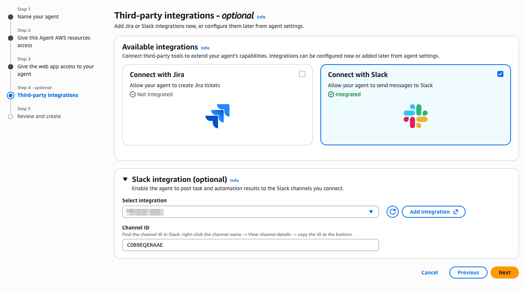Click the Not integrated status icon
Screen dimensions: 525x291
click(133, 94)
